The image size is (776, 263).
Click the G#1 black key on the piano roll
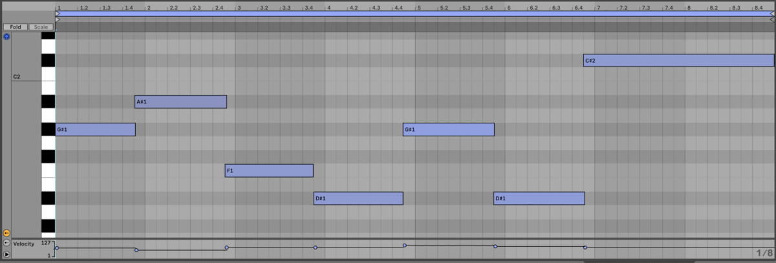click(x=48, y=129)
